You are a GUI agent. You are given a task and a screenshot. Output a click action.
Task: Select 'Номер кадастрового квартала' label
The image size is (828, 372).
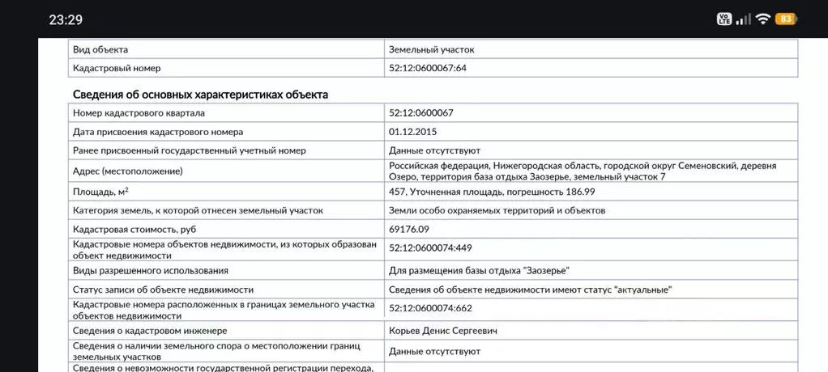(x=139, y=112)
